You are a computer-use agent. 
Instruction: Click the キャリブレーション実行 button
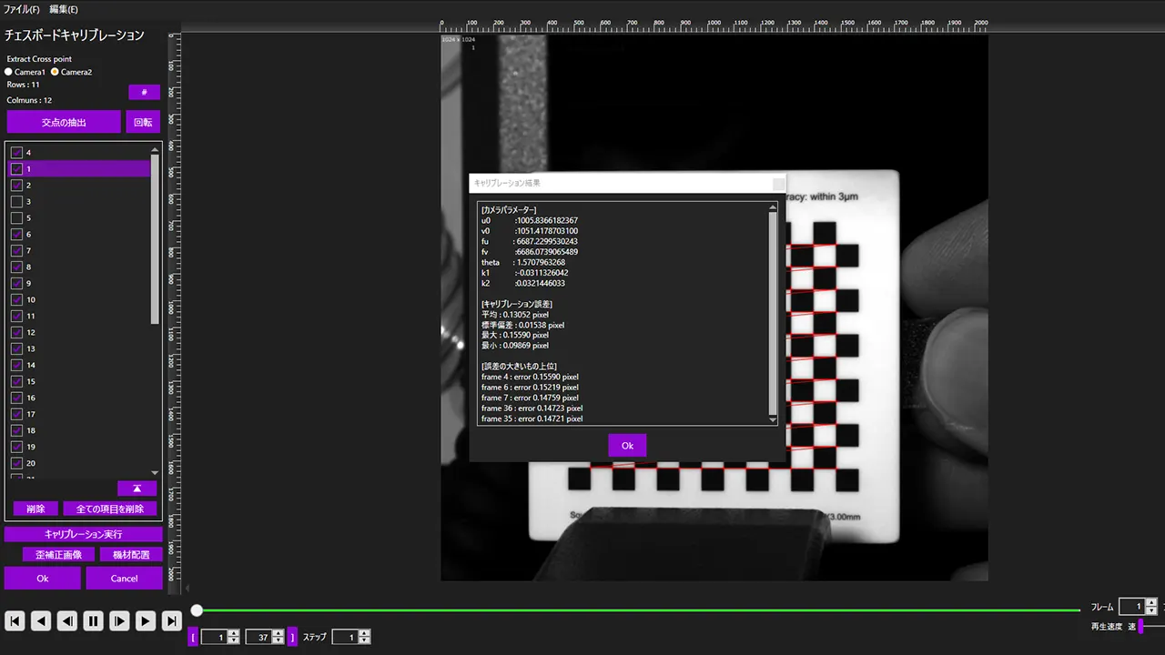click(83, 534)
